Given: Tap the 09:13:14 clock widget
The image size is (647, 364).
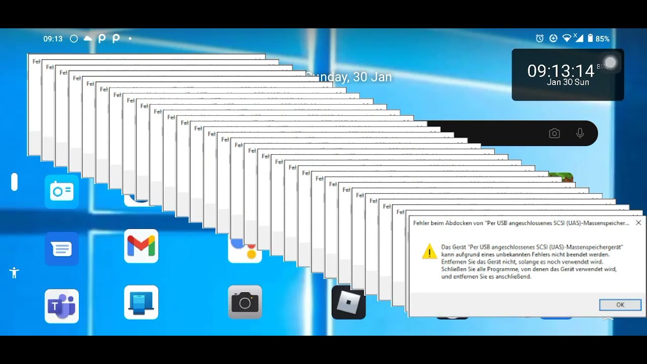Looking at the screenshot, I should point(561,70).
